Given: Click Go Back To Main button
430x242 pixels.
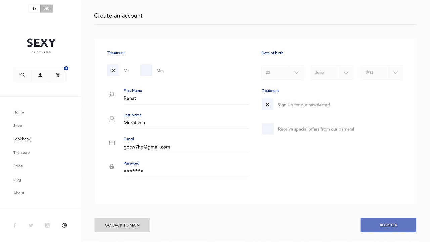Looking at the screenshot, I should pos(122,225).
